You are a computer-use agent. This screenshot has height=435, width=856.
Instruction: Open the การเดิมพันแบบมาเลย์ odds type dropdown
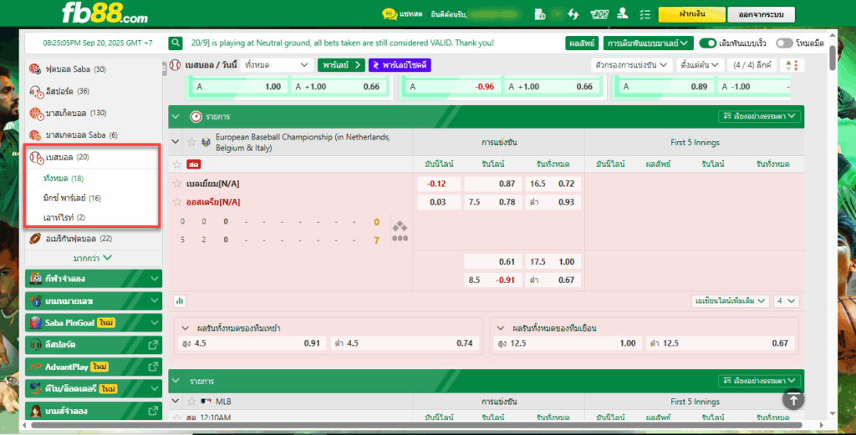click(649, 43)
